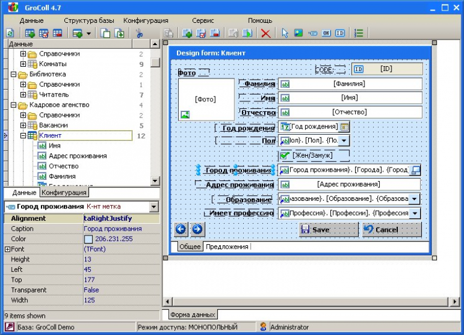Screen dimensions: 464x335
Task: Click the Alignment value taRightJustify
Action: point(121,219)
